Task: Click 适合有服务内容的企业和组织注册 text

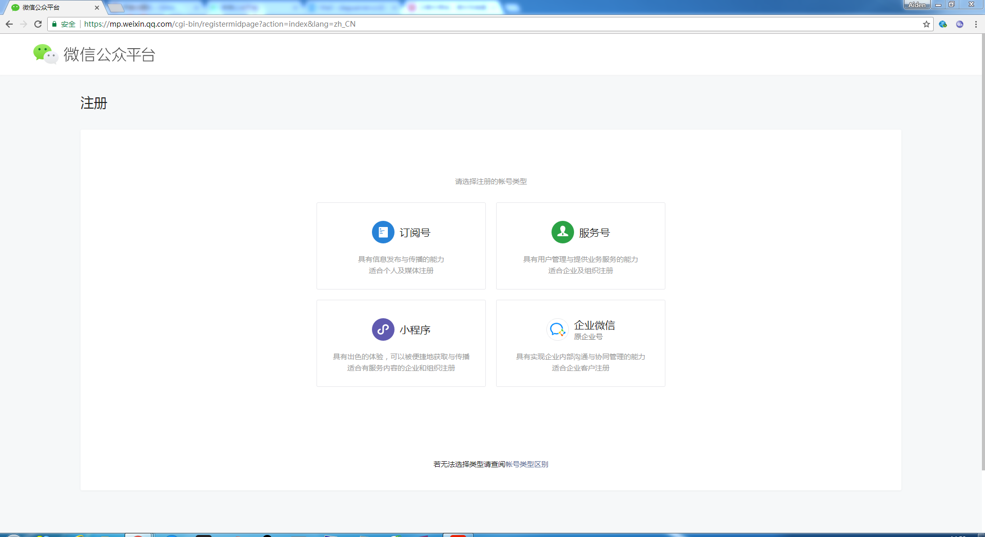Action: tap(401, 368)
